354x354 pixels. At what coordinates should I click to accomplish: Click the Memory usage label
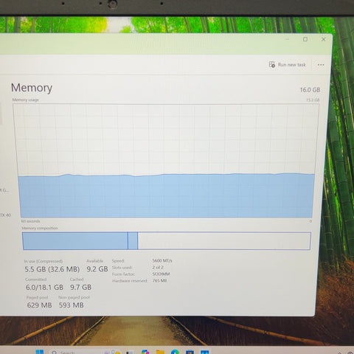tap(26, 100)
